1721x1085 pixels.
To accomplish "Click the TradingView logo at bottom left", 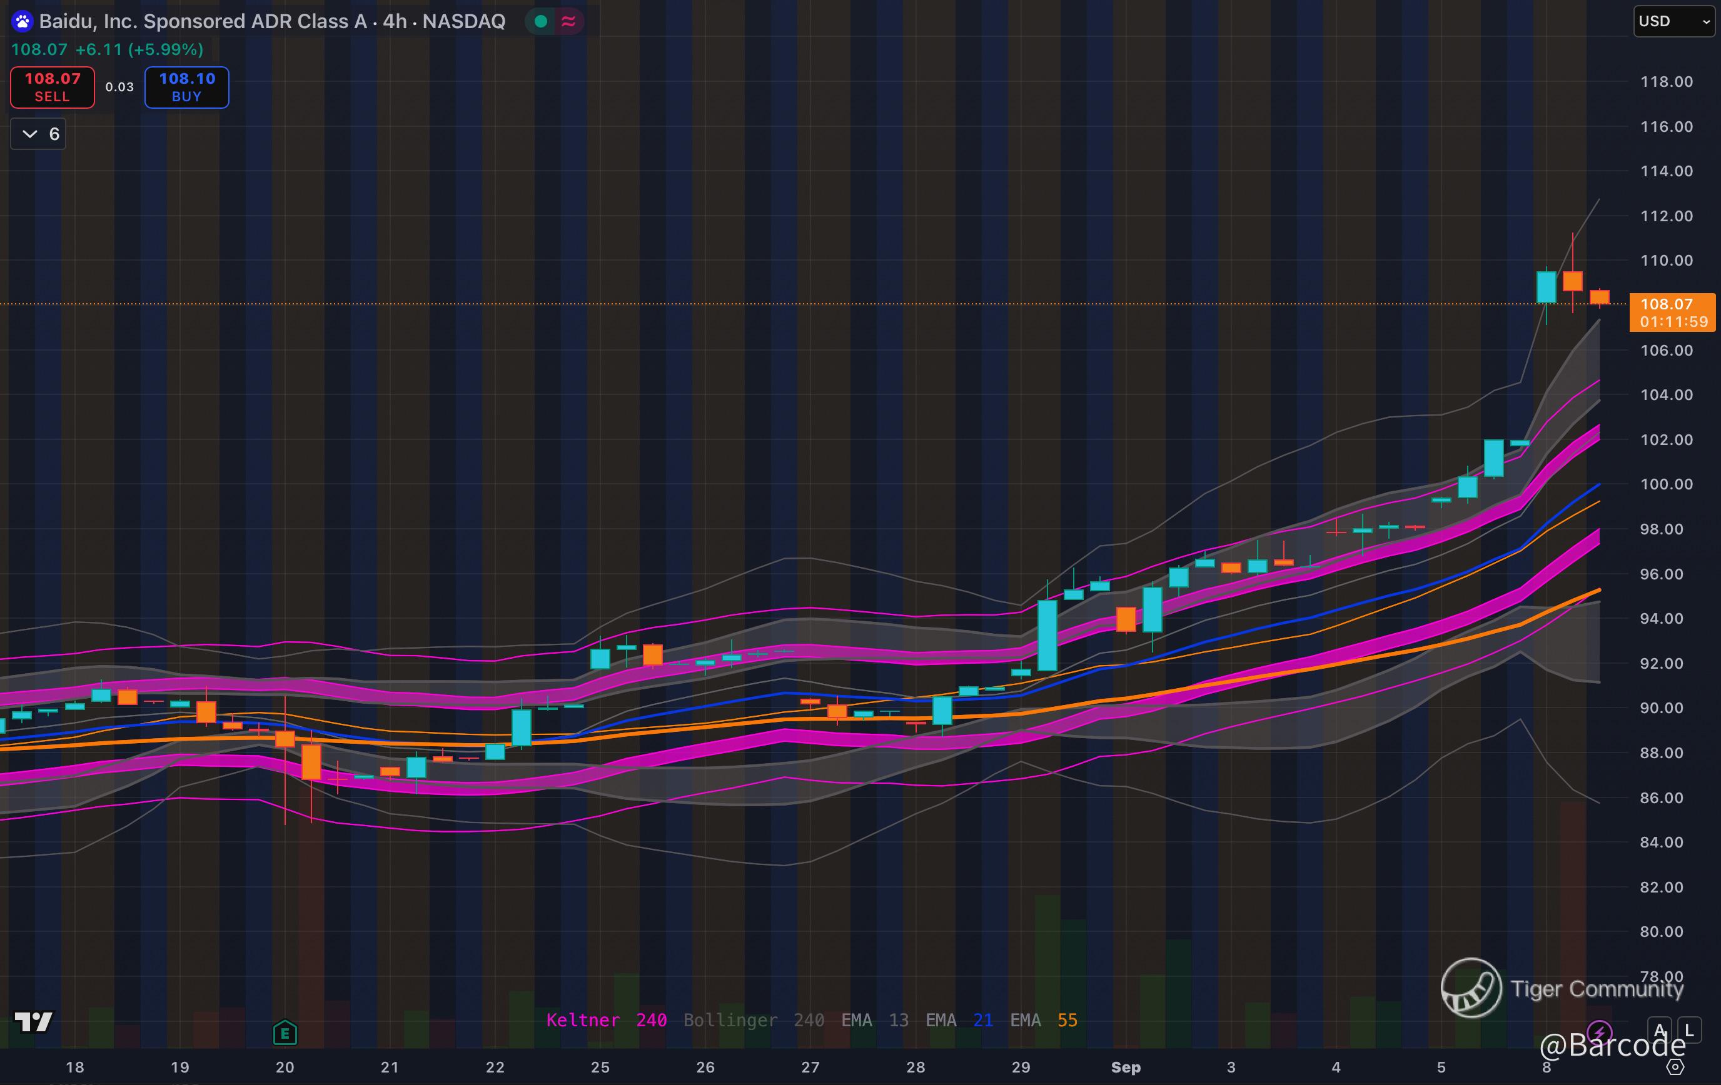I will (x=34, y=1022).
